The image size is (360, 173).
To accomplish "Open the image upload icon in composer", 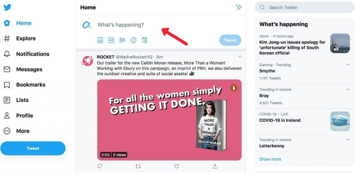I will point(100,40).
